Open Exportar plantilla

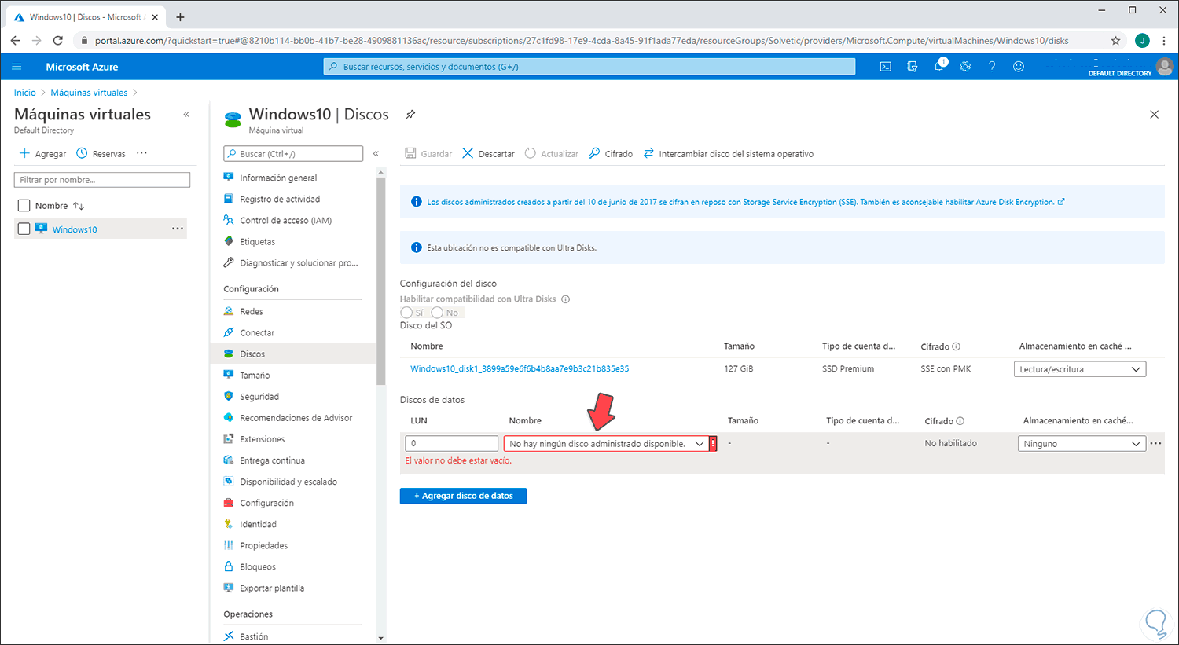click(272, 588)
